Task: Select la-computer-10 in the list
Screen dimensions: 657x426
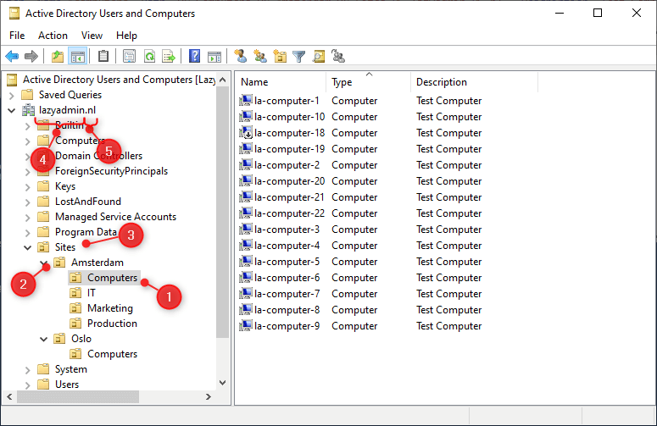Action: tap(290, 117)
